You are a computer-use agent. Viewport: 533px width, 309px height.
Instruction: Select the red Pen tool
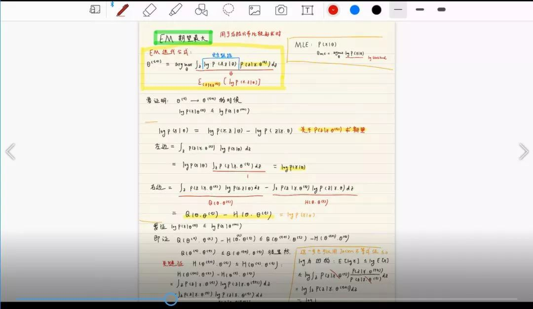[122, 10]
